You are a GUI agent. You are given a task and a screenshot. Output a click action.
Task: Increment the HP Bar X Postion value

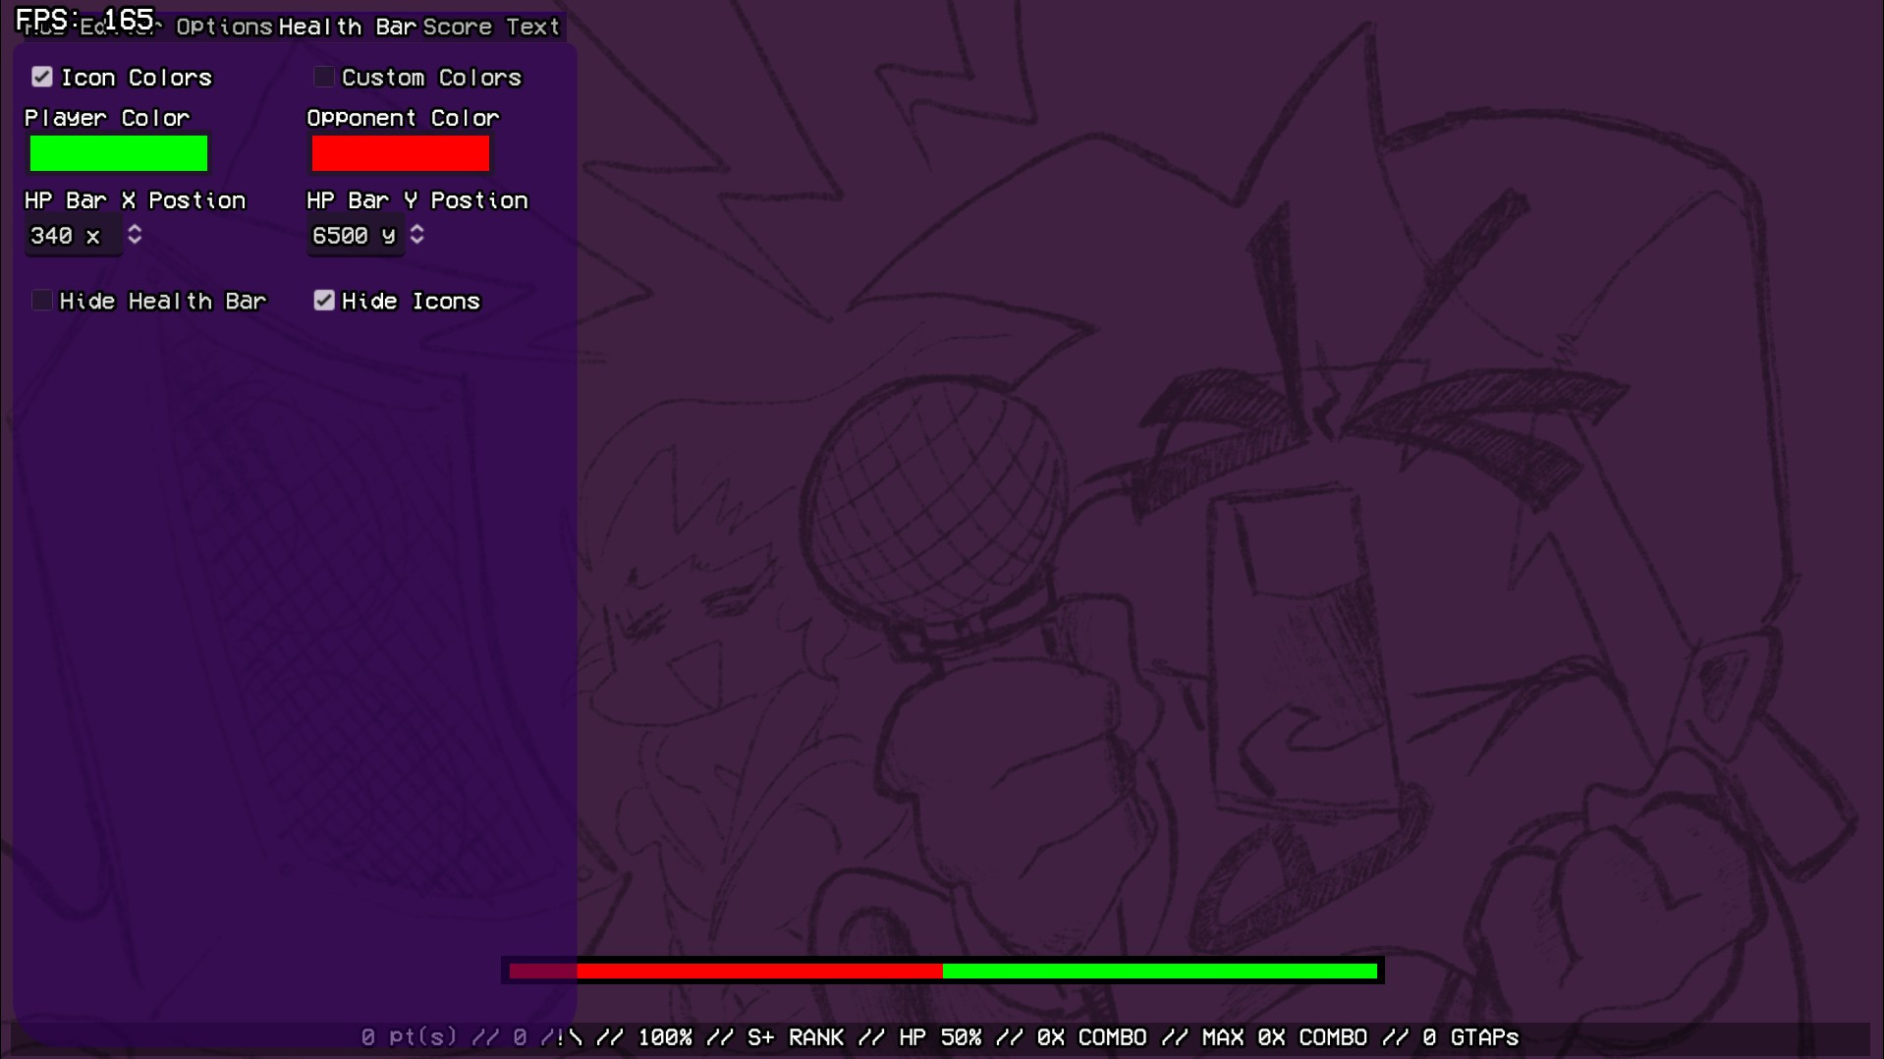[x=135, y=229]
